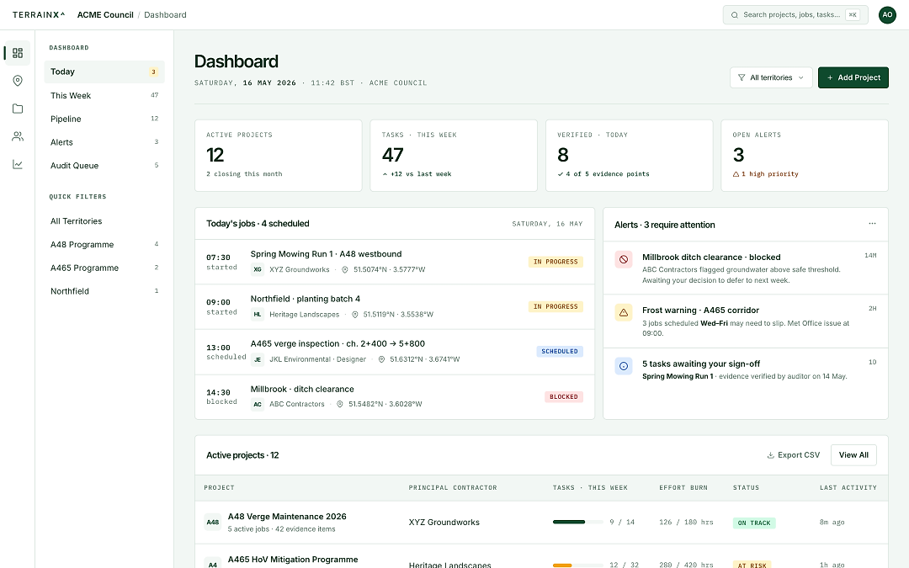The width and height of the screenshot is (909, 568).
Task: Open the Northfield planting batch 4 job
Action: coord(395,307)
